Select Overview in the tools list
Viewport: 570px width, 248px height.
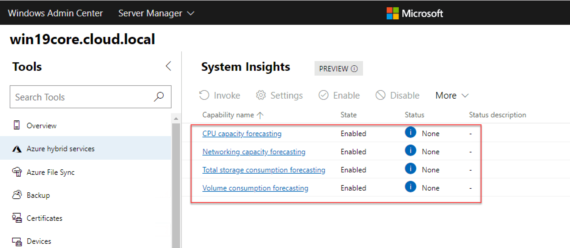[41, 126]
